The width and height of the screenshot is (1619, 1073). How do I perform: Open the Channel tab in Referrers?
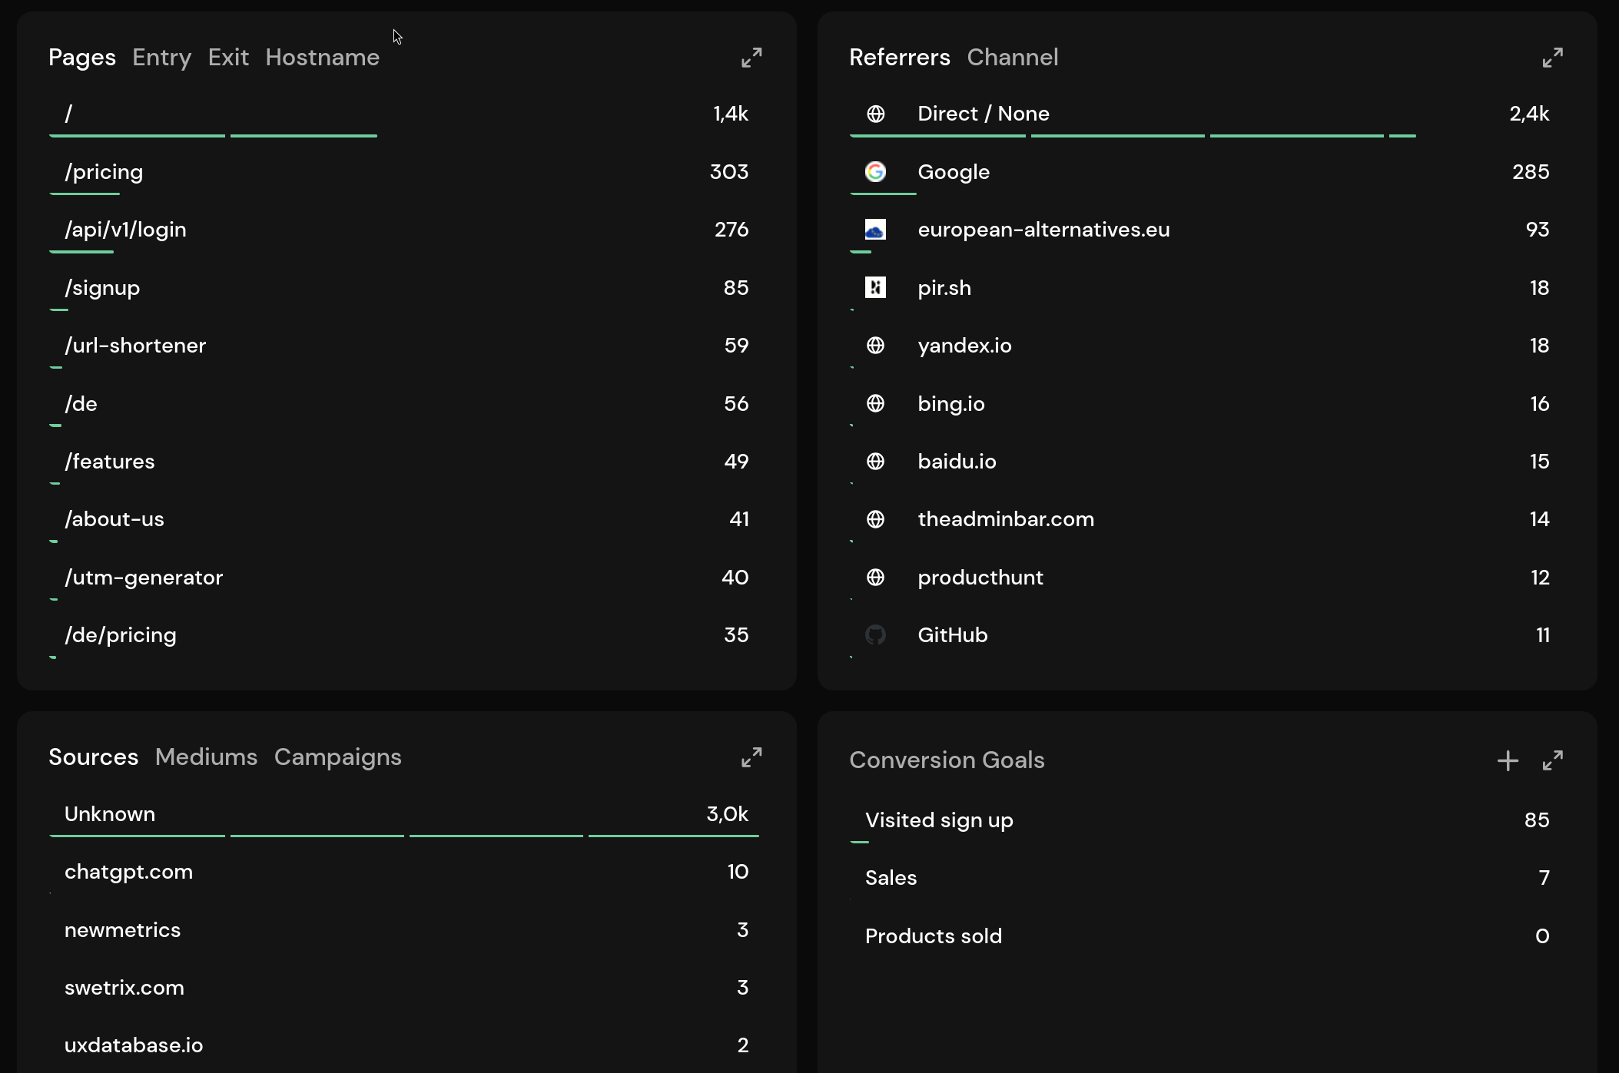(1013, 57)
